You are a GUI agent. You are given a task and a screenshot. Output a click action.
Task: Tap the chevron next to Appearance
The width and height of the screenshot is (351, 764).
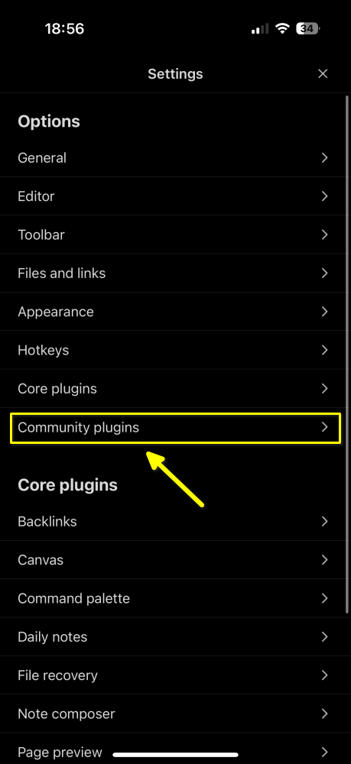coord(325,312)
